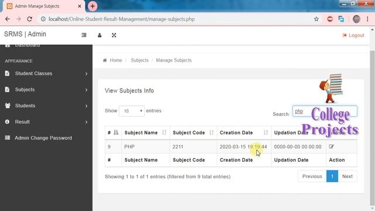Screen dimensions: 375x211
Task: Expand Student Classes sidebar menu
Action: click(46, 73)
